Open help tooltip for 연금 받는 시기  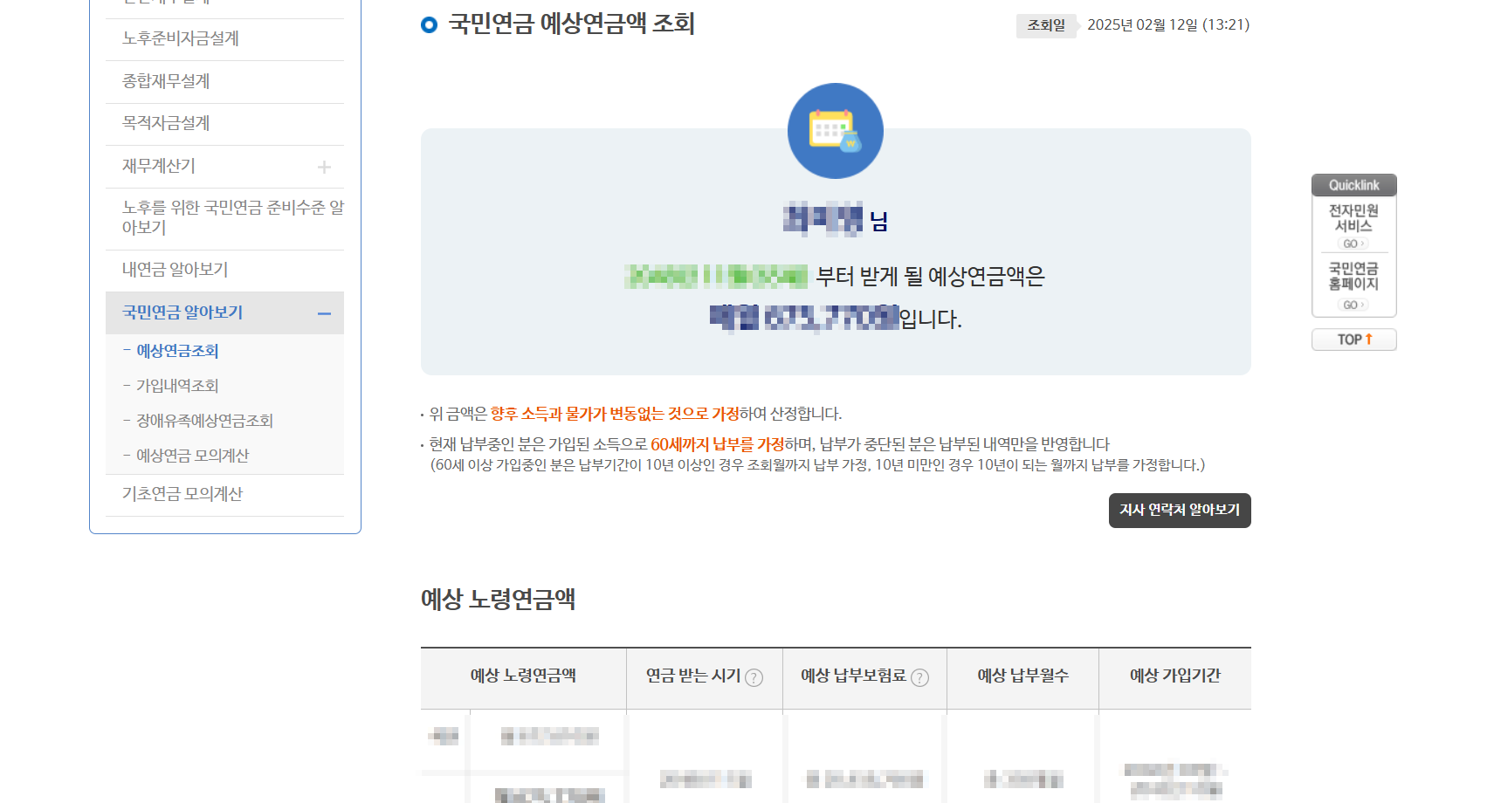[754, 677]
